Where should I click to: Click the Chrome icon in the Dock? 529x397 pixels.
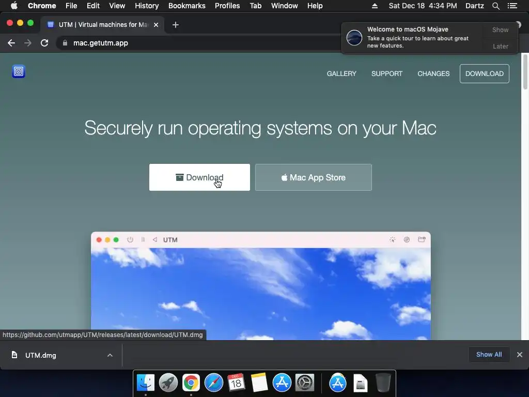coord(191,383)
